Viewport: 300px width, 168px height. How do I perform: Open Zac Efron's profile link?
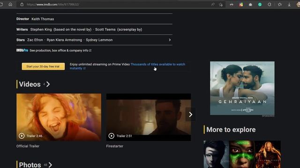35,40
